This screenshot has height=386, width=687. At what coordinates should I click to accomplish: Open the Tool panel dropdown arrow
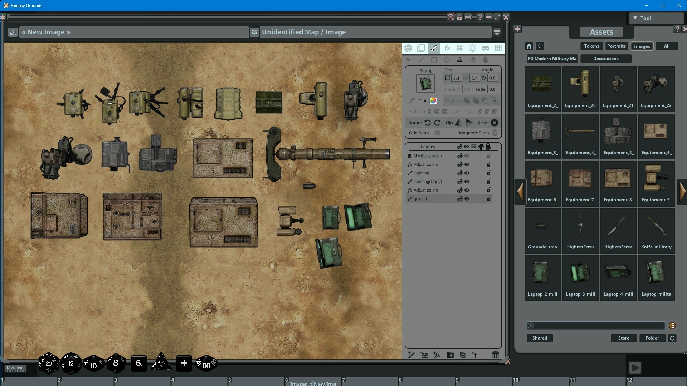click(635, 18)
